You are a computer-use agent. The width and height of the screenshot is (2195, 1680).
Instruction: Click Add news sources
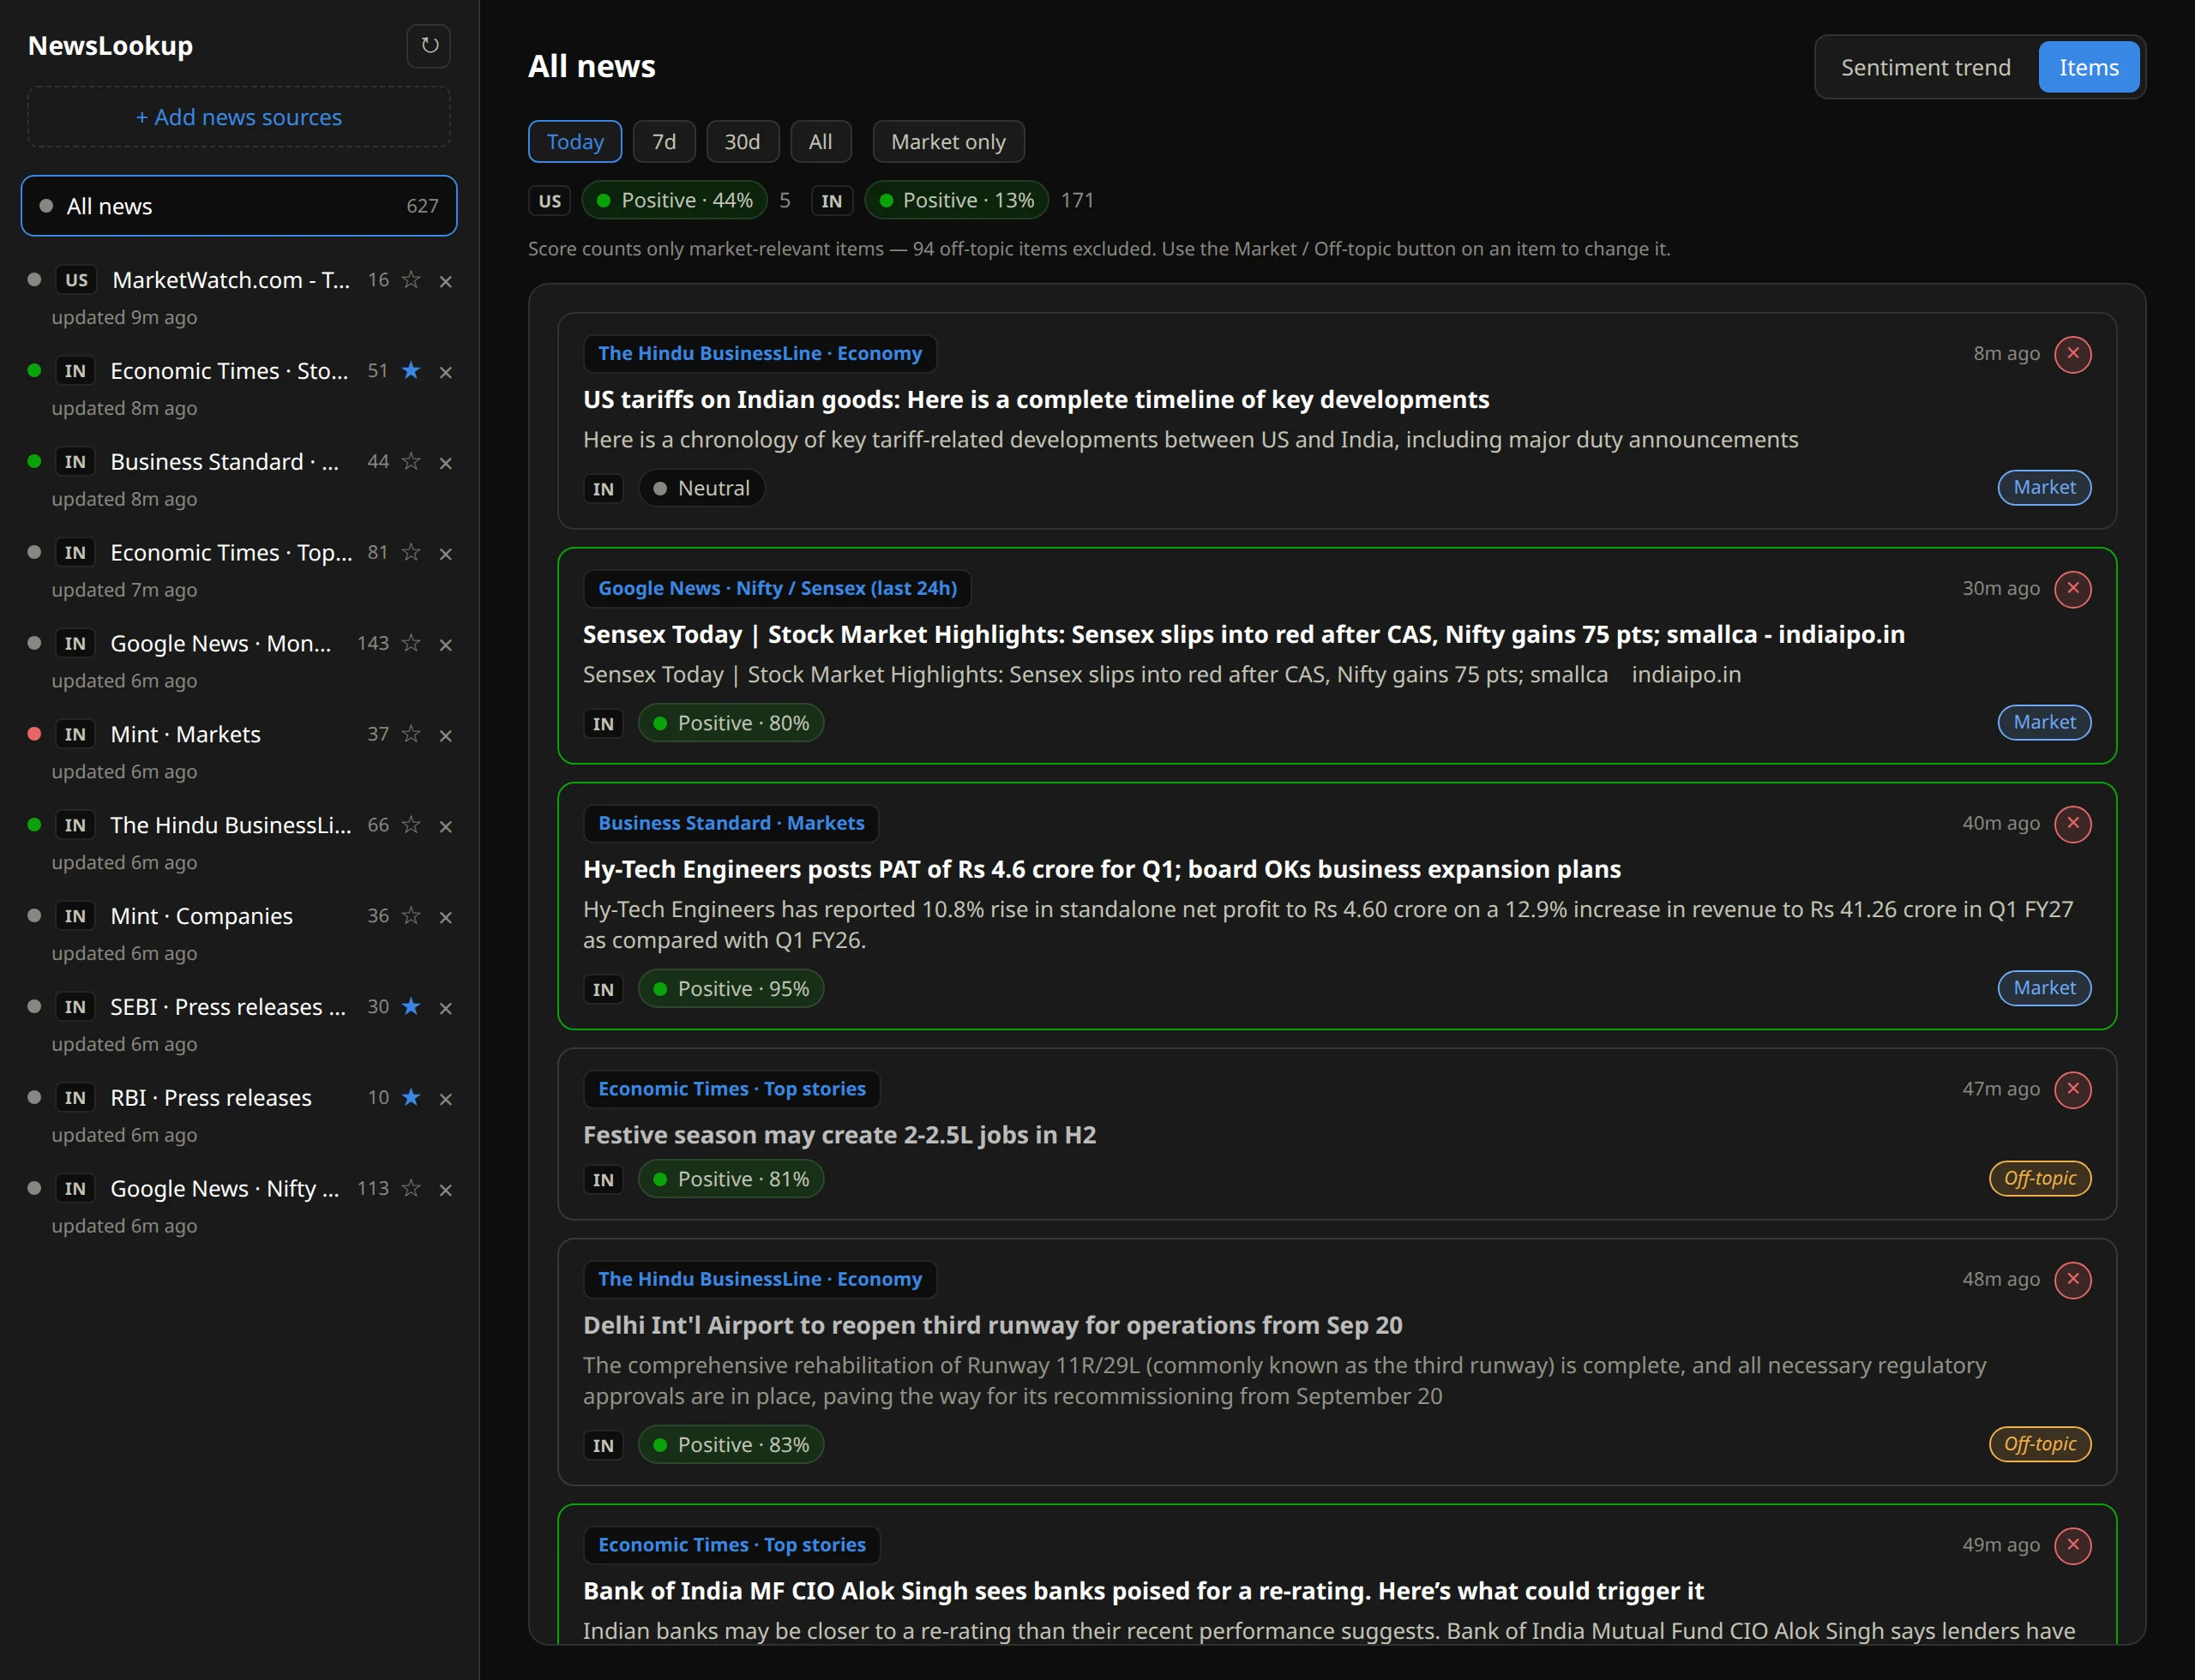239,117
